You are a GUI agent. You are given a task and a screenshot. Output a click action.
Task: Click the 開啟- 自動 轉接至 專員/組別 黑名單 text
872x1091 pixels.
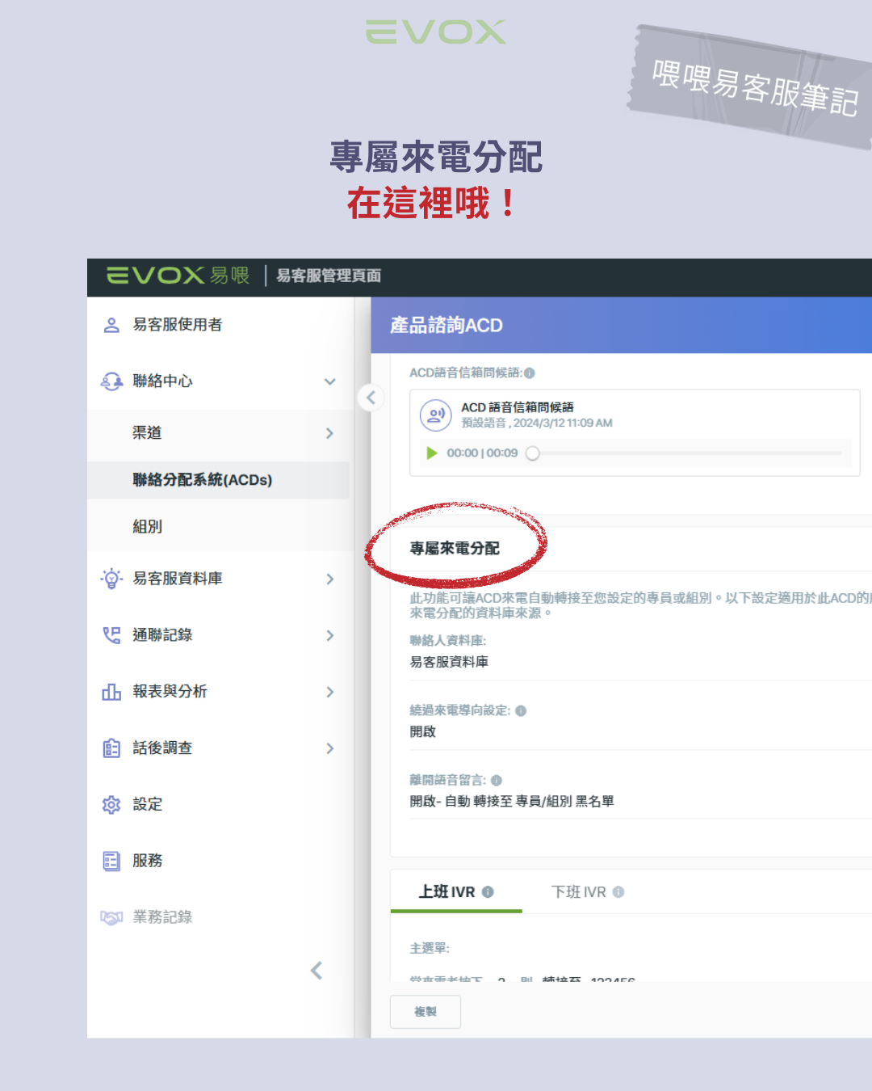[512, 802]
